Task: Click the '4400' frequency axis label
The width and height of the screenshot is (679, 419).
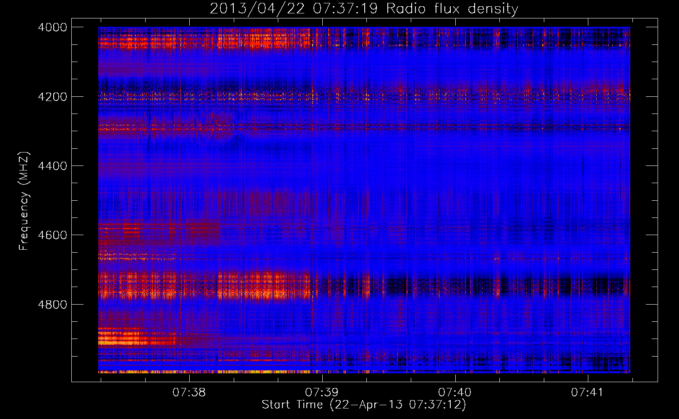Action: coord(52,166)
